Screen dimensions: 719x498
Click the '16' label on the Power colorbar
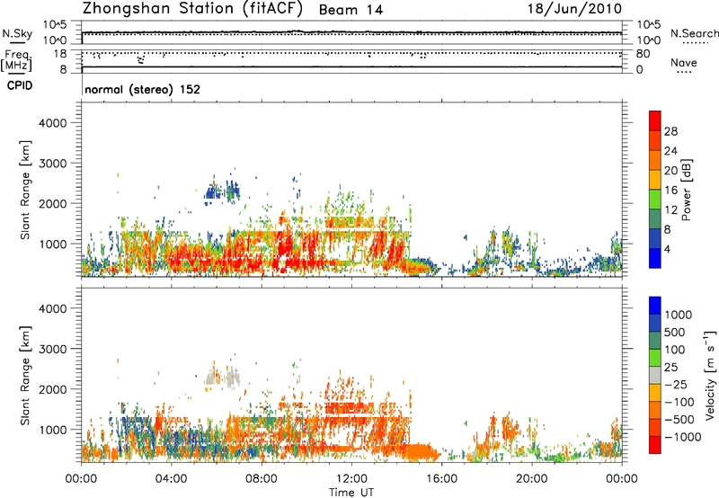point(670,191)
